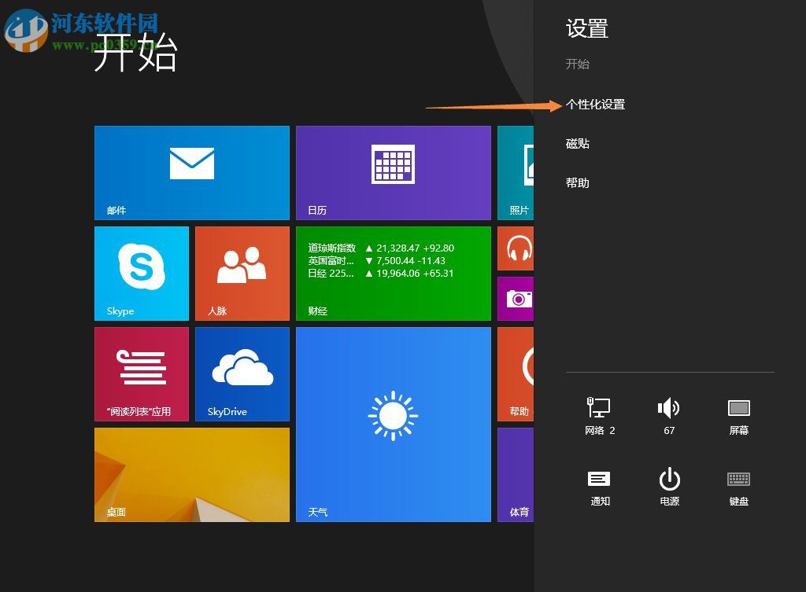Open 帮助 from the Settings panel

(x=576, y=182)
